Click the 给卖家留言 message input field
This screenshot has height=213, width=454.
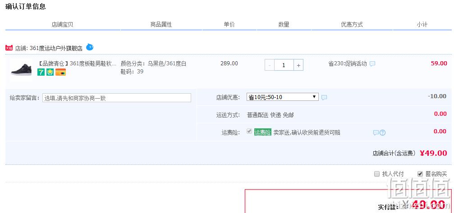point(117,98)
